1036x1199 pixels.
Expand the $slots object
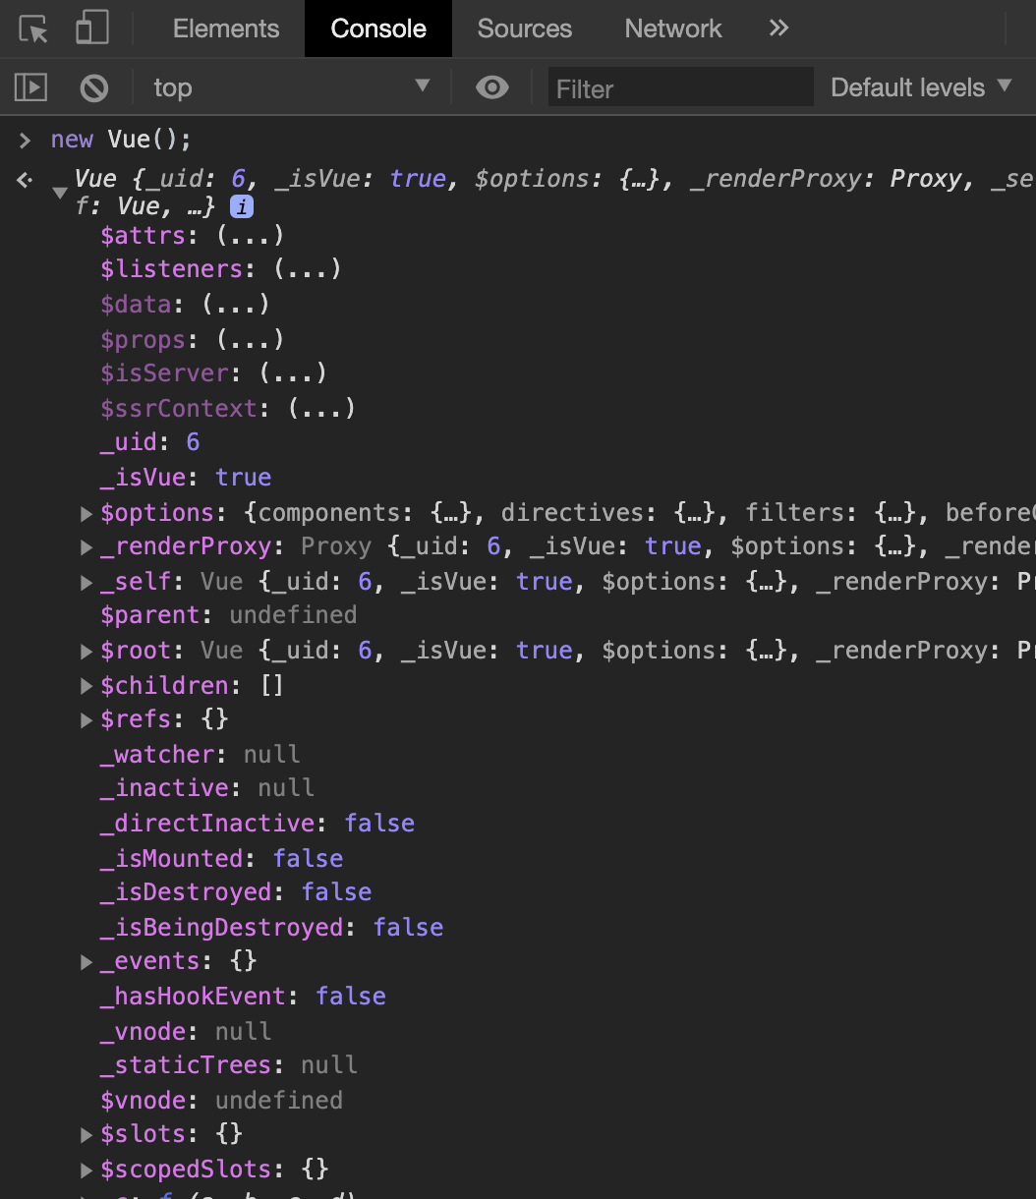tap(86, 1134)
